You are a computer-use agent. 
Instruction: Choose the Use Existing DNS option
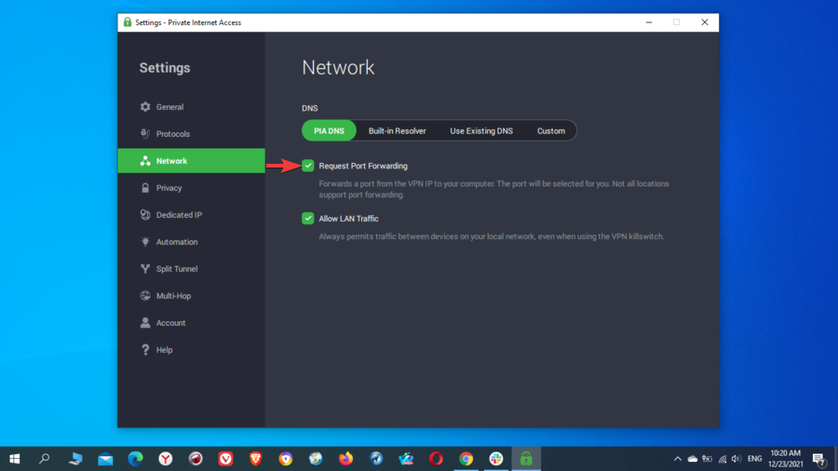481,131
